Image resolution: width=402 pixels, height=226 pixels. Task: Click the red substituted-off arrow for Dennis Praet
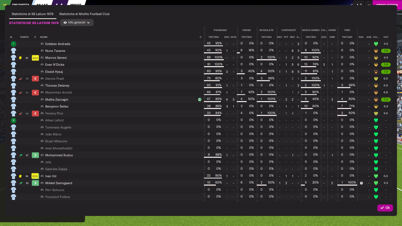point(35,78)
